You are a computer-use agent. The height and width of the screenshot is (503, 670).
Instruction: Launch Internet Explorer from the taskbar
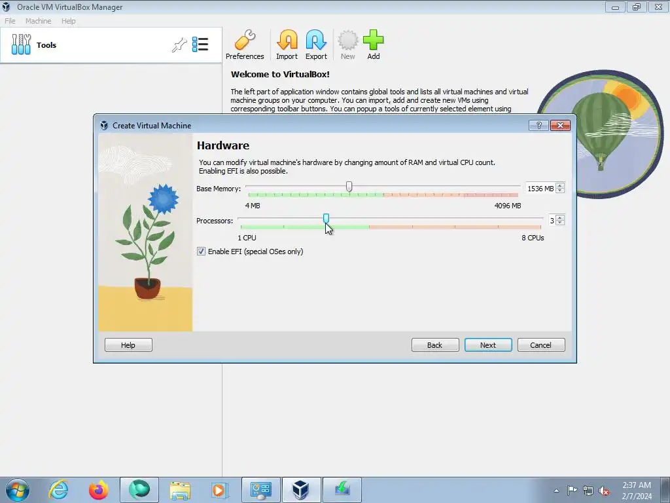point(58,490)
